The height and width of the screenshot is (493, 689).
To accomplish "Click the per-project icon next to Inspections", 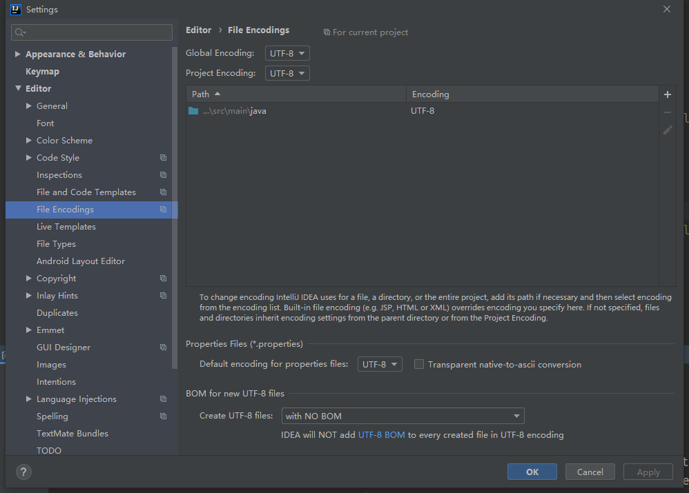I will (163, 174).
